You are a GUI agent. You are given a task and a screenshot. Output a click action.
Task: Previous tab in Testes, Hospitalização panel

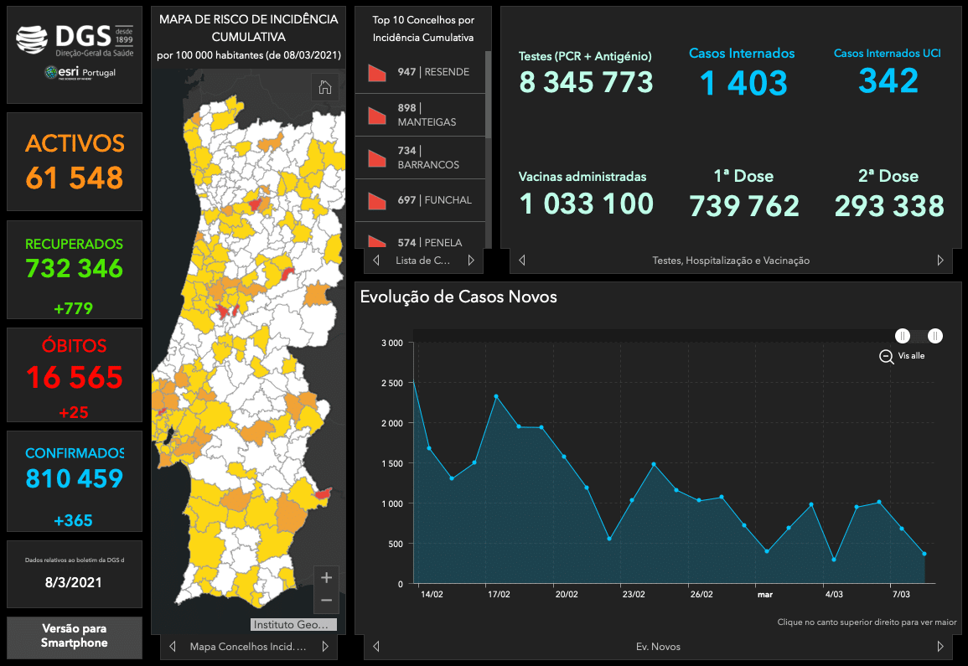point(522,261)
